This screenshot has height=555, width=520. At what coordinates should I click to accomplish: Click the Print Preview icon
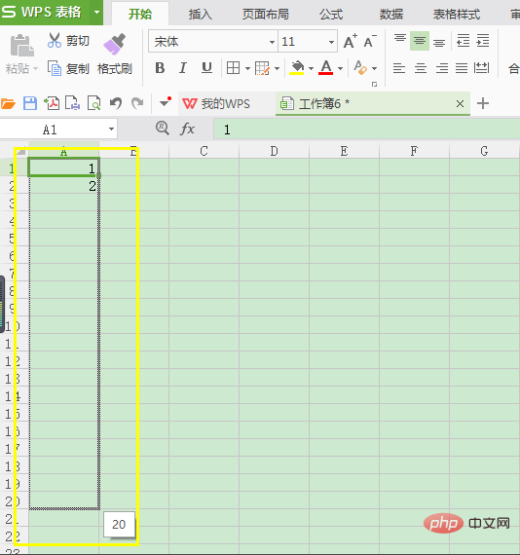coord(93,103)
